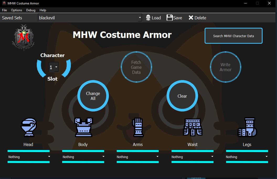The height and width of the screenshot is (179, 277).
Task: Save the current armor set
Action: pyautogui.click(x=174, y=18)
